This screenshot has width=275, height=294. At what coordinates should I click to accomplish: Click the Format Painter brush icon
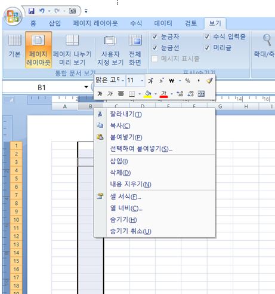click(x=209, y=81)
